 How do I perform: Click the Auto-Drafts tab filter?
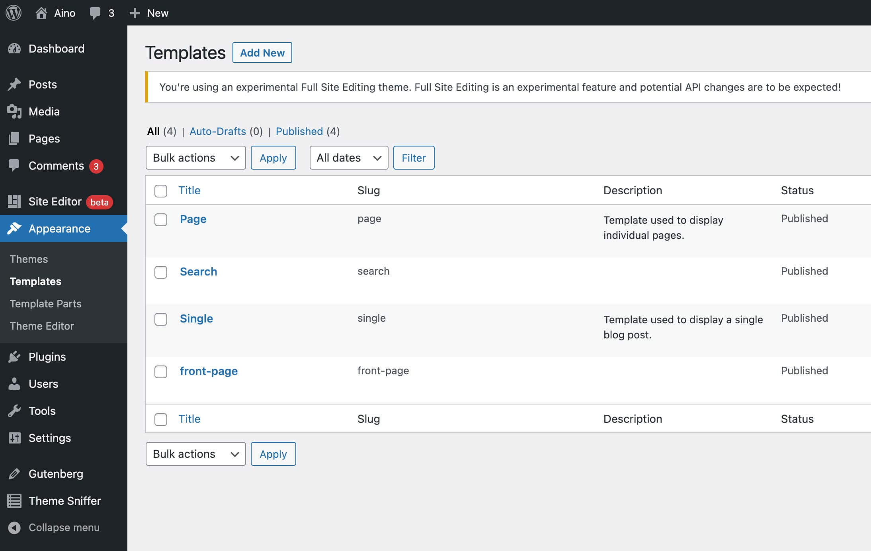[x=218, y=131]
